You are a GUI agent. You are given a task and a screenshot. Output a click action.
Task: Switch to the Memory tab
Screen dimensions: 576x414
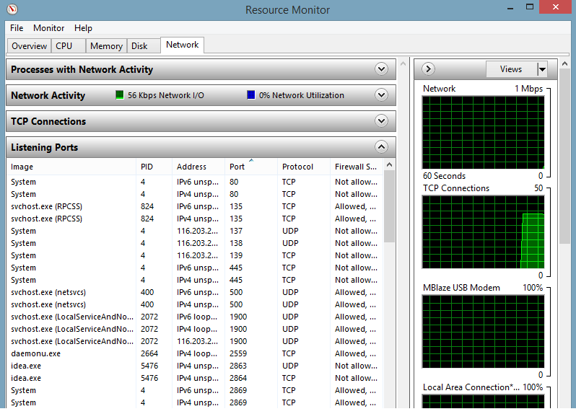pos(106,46)
